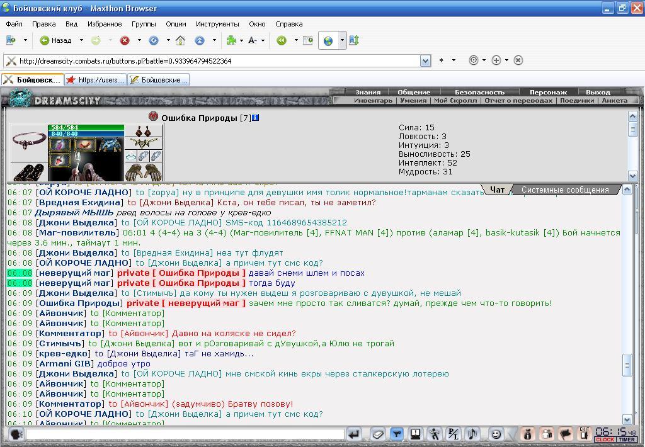This screenshot has width=645, height=447.
Task: Click the eraser clear-chat icon
Action: tap(378, 434)
